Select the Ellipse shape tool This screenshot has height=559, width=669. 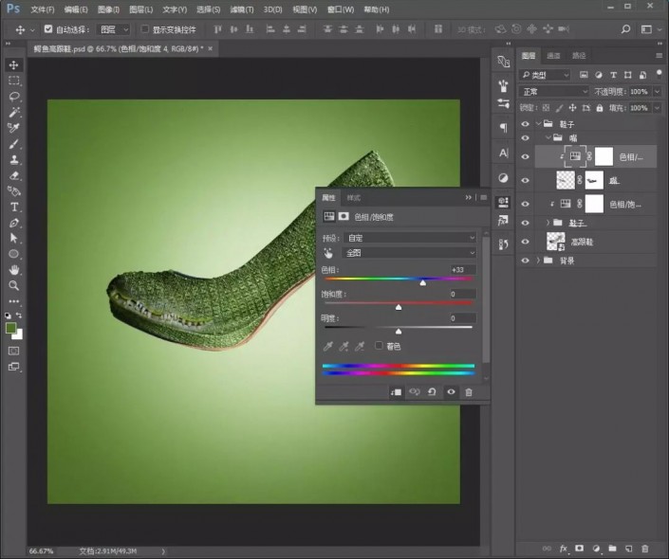coord(13,254)
